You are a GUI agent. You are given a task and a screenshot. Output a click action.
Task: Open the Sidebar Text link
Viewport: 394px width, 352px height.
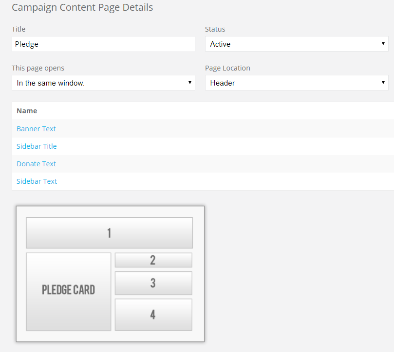37,181
